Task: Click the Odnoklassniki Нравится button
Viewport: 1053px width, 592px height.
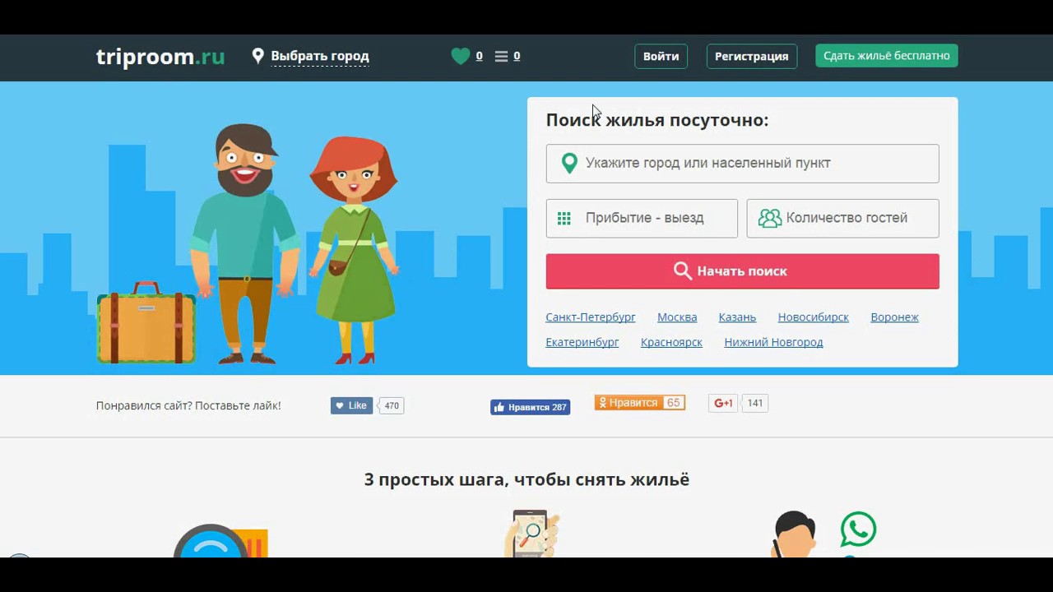Action: pos(629,403)
